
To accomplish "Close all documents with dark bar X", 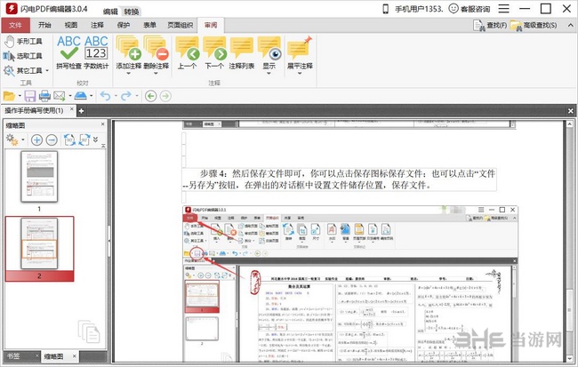I will tap(571, 110).
